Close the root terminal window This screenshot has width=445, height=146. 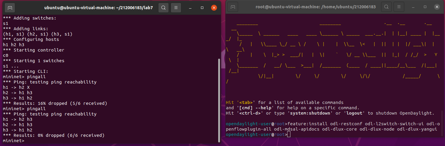436,7
